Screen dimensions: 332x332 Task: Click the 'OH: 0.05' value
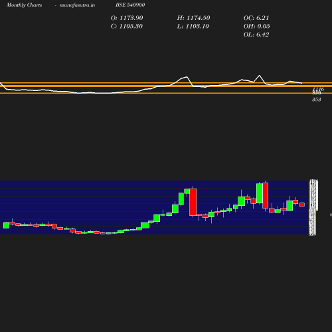pos(256,27)
